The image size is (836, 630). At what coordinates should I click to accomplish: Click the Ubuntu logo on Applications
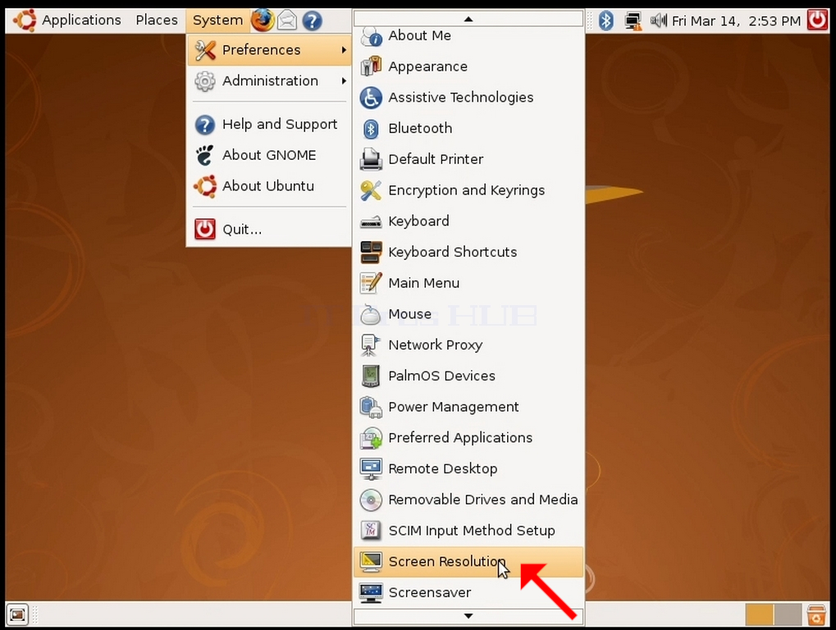pyautogui.click(x=25, y=21)
